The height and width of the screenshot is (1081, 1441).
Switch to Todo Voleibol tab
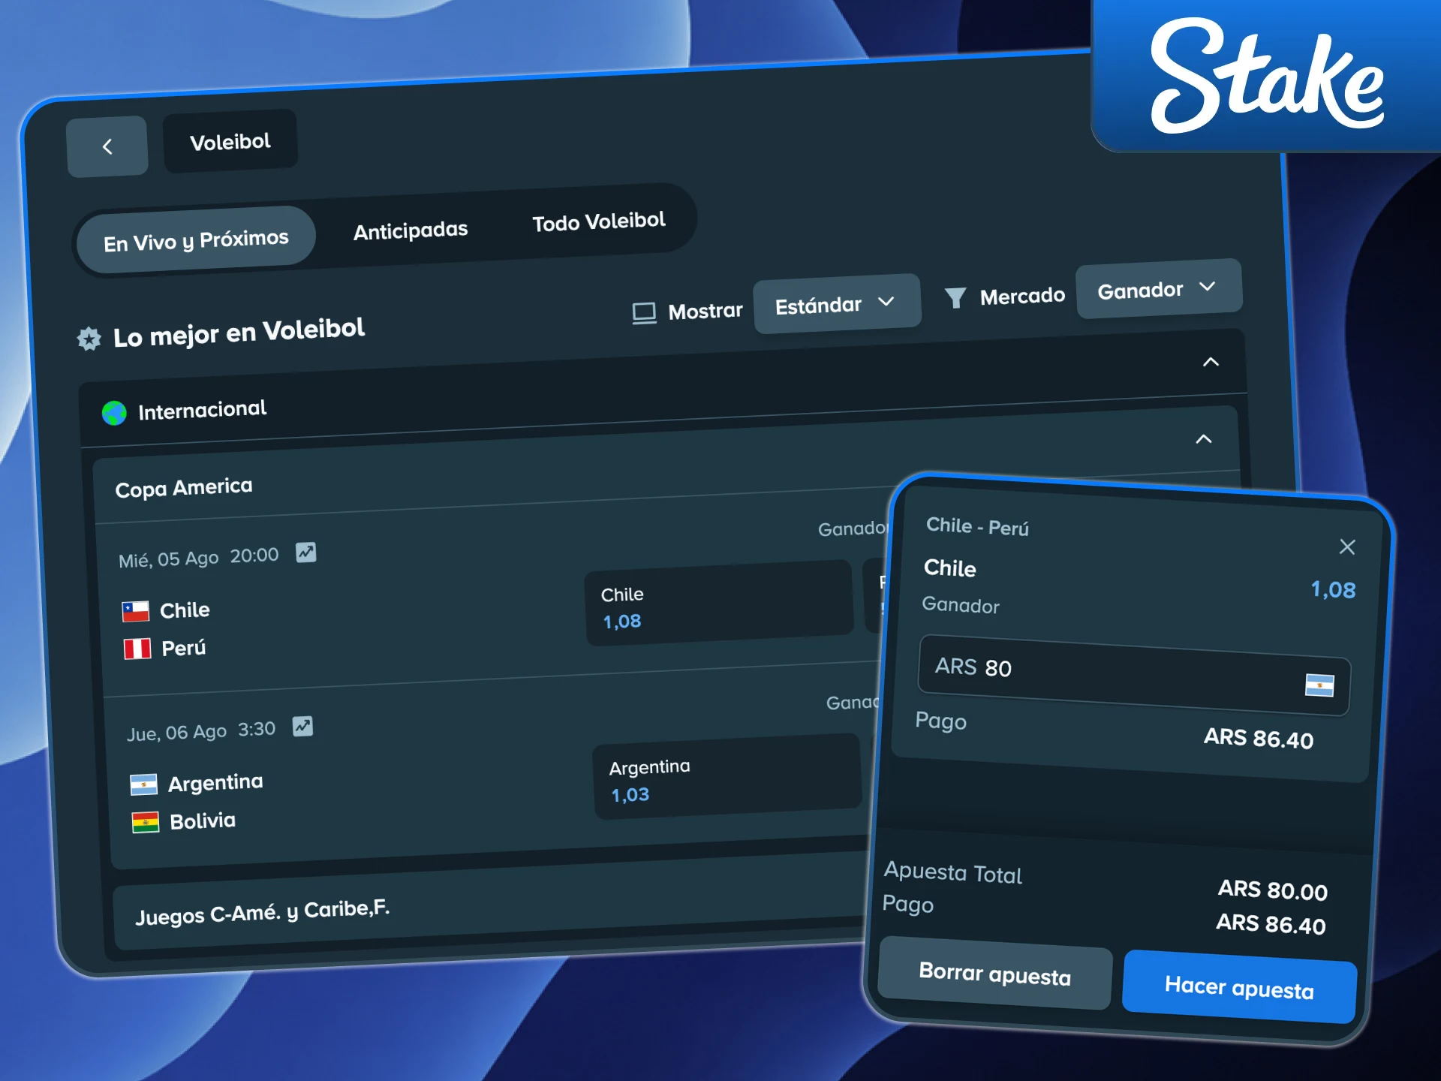(x=599, y=221)
